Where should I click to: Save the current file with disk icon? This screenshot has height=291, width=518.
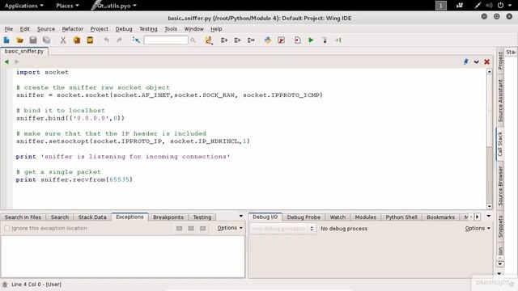pyautogui.click(x=33, y=40)
